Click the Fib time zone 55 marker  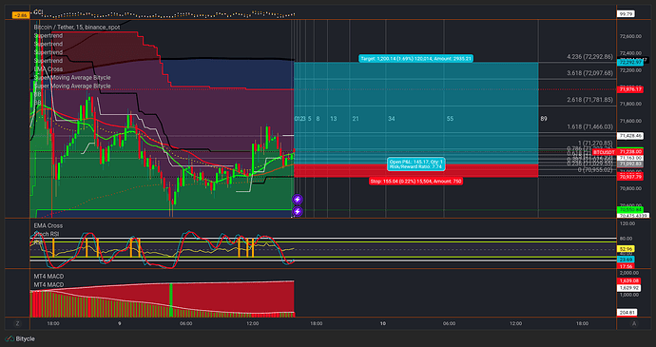point(450,119)
